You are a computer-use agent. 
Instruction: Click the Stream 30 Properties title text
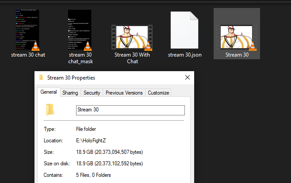coord(71,78)
